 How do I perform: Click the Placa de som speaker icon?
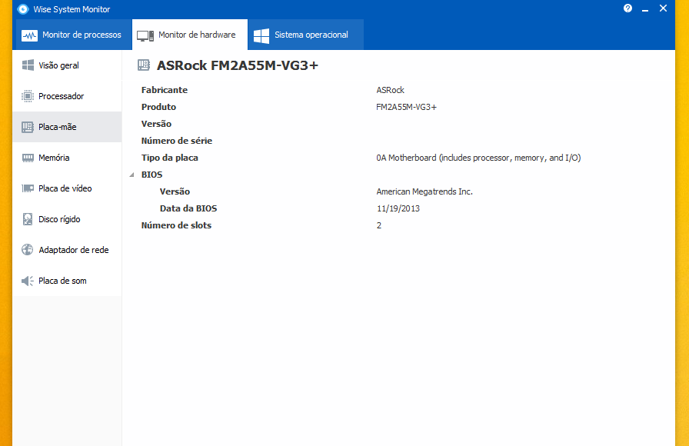[x=28, y=281]
